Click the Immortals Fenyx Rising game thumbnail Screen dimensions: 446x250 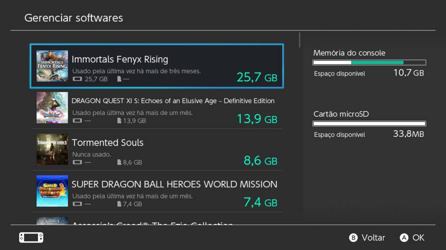pyautogui.click(x=52, y=66)
